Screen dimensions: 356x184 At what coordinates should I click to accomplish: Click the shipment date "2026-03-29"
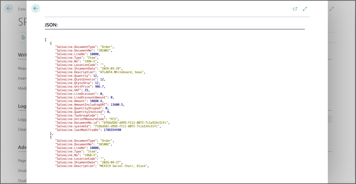pyautogui.click(x=111, y=69)
